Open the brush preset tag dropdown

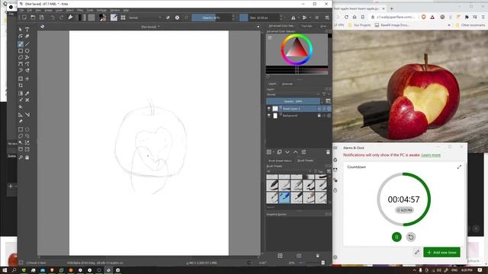click(288, 171)
